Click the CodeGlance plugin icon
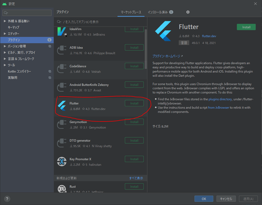 62,69
